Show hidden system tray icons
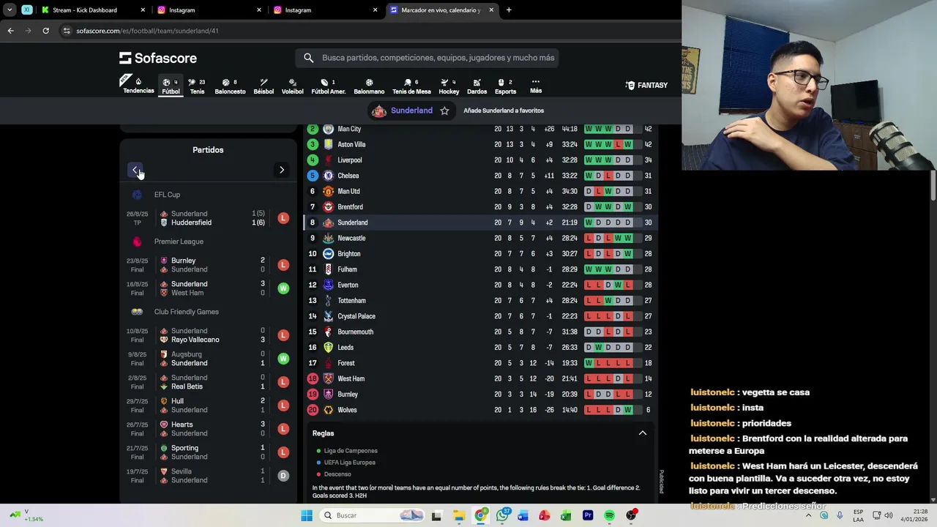Viewport: 937px width, 527px height. click(x=810, y=515)
